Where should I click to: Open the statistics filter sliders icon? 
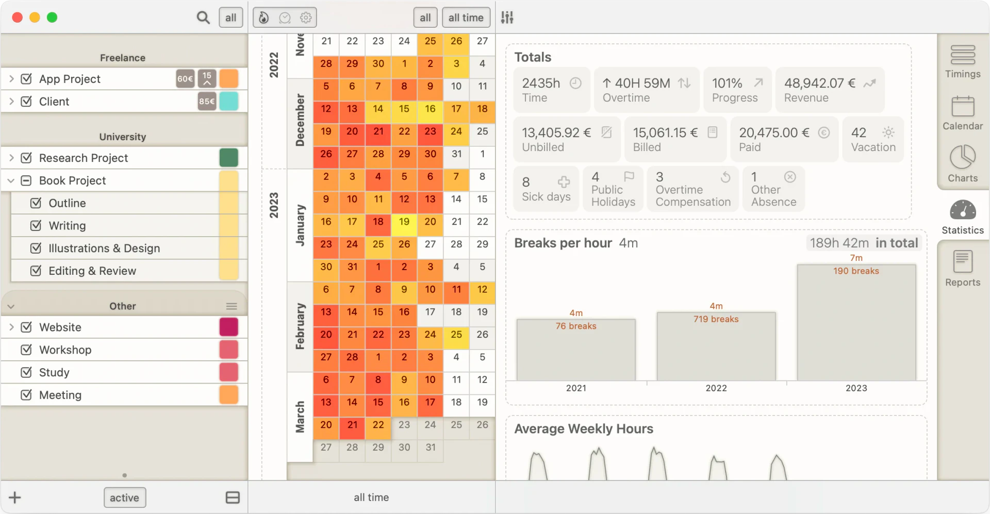coord(507,18)
